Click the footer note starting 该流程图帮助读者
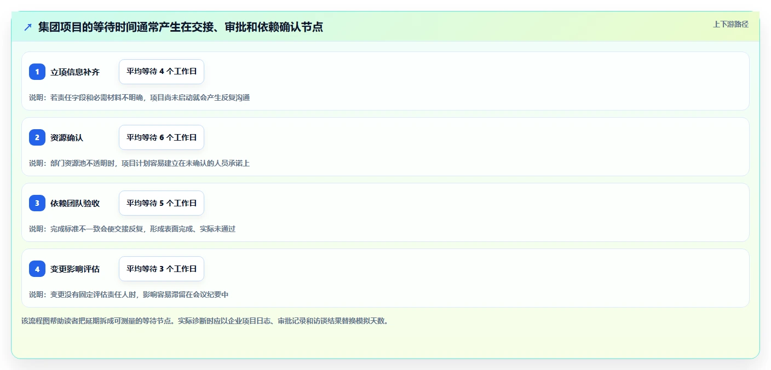 [206, 321]
